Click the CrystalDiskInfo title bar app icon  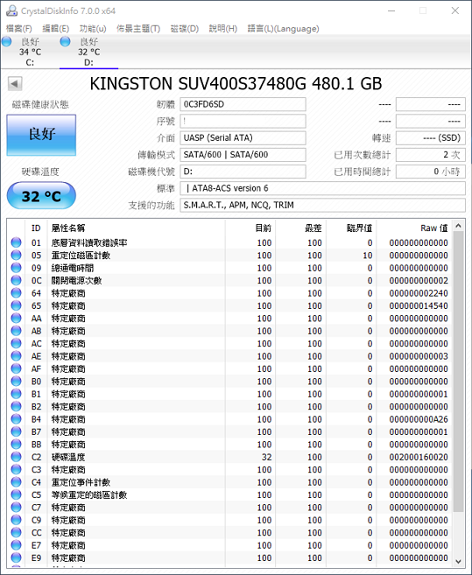click(x=11, y=11)
